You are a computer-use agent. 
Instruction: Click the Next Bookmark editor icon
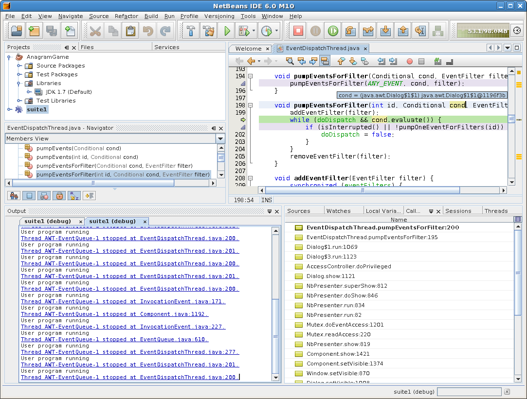[353, 61]
